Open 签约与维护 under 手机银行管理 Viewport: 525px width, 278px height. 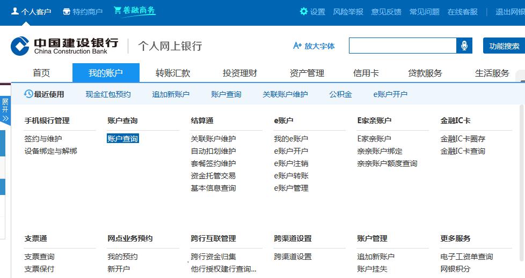pos(43,139)
